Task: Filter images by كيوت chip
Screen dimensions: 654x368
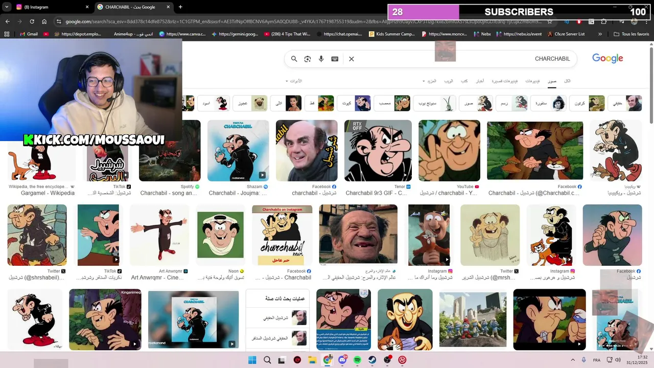Action: pyautogui.click(x=354, y=103)
